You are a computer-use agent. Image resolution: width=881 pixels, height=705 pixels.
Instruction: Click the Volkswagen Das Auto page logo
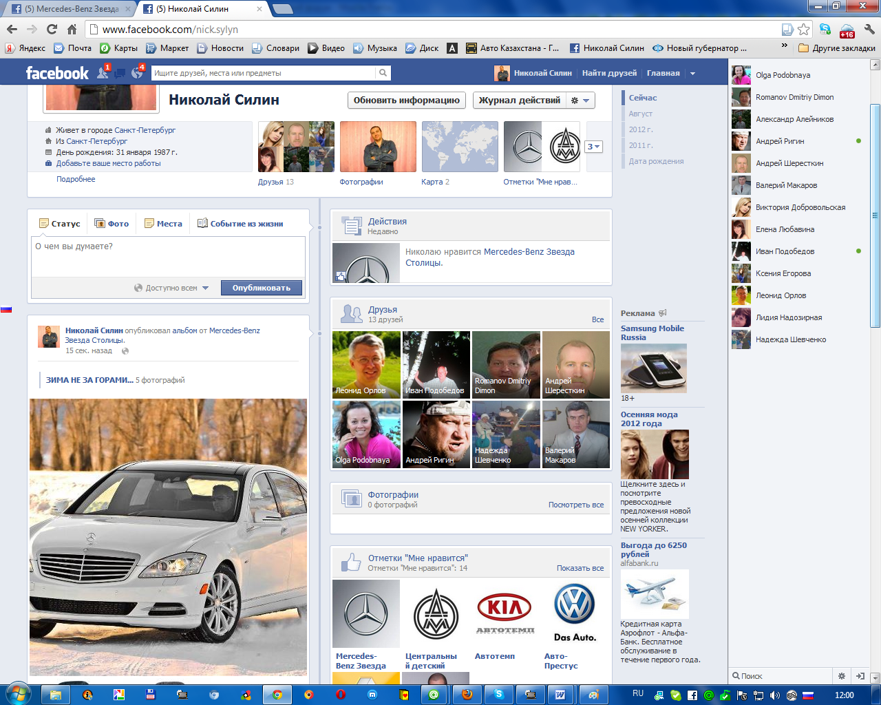(575, 613)
